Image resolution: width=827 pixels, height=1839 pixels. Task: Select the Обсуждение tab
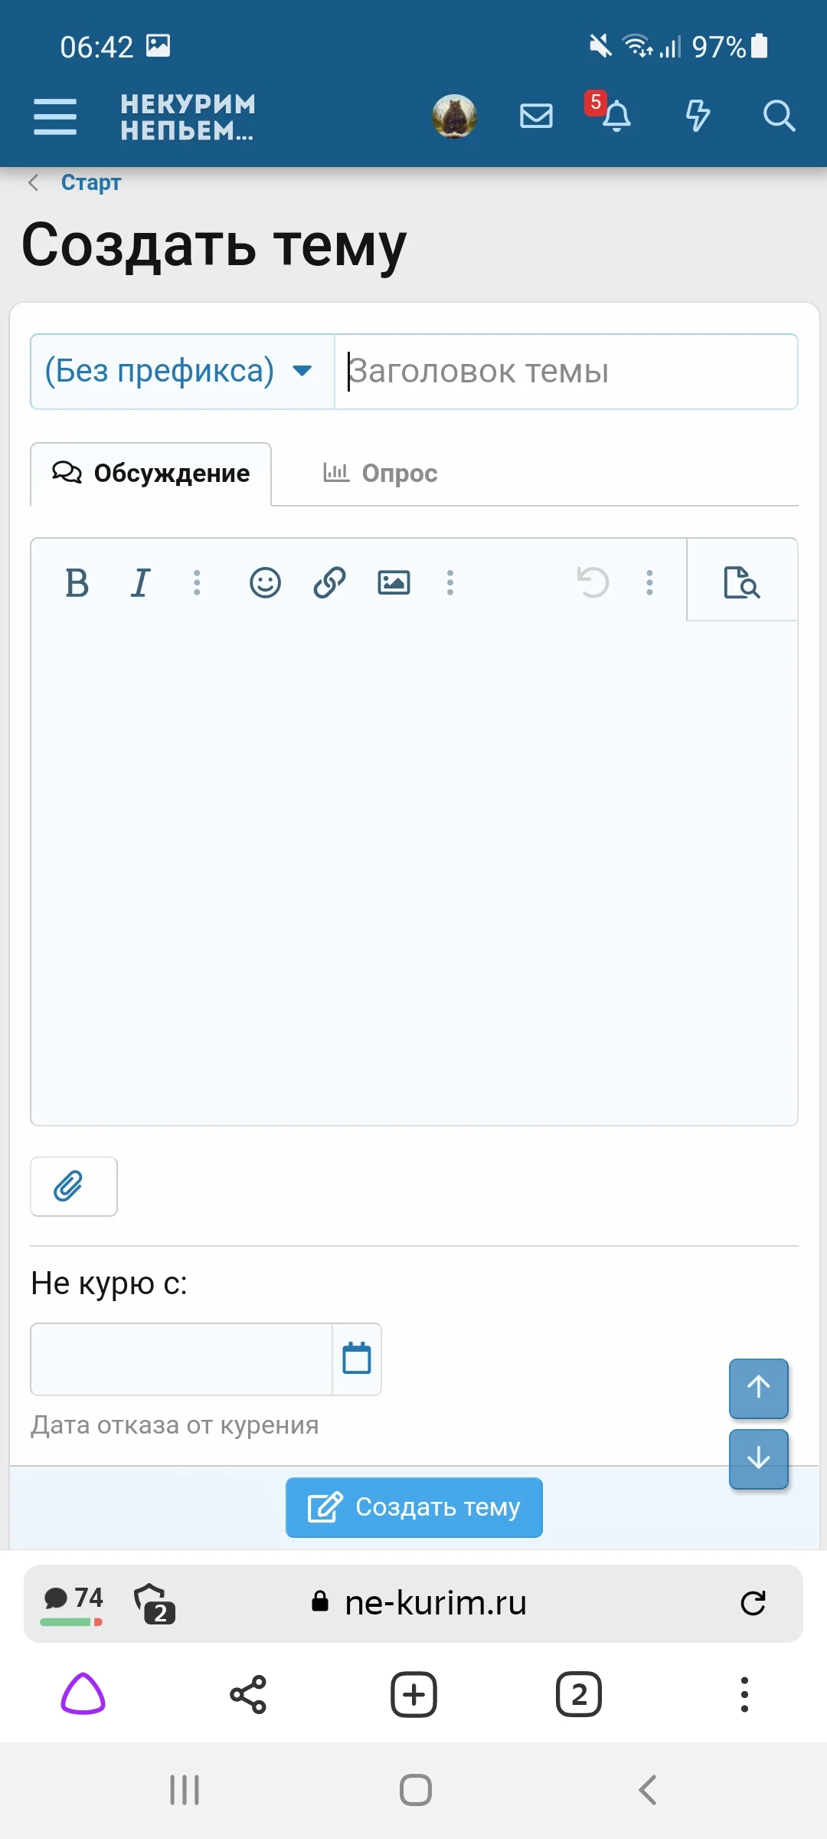click(x=151, y=474)
